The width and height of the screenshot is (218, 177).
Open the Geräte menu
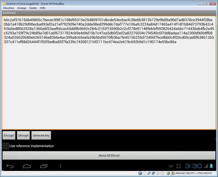point(33,8)
